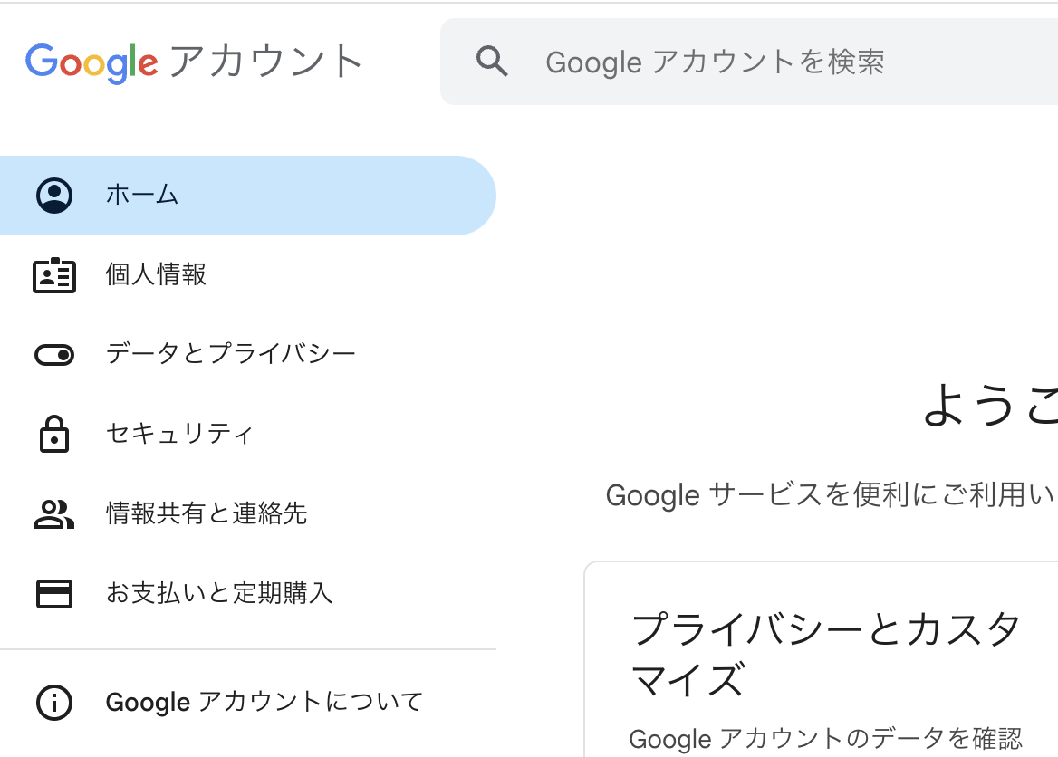Click the credit card payments icon
The height and width of the screenshot is (757, 1058).
click(x=54, y=593)
